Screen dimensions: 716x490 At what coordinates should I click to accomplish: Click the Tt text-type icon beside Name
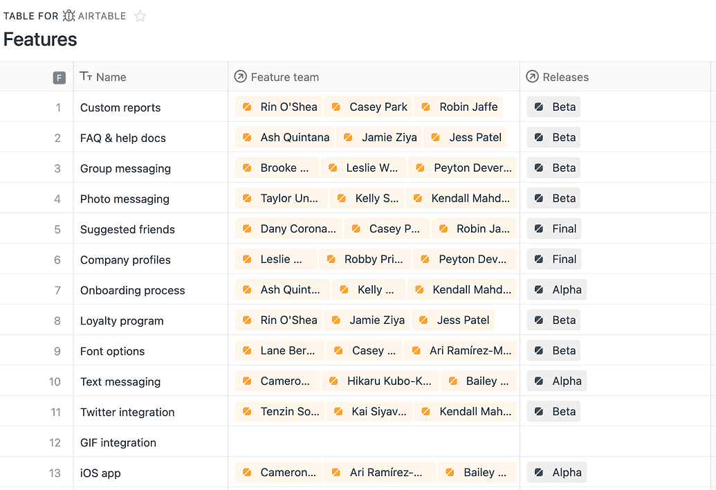86,77
